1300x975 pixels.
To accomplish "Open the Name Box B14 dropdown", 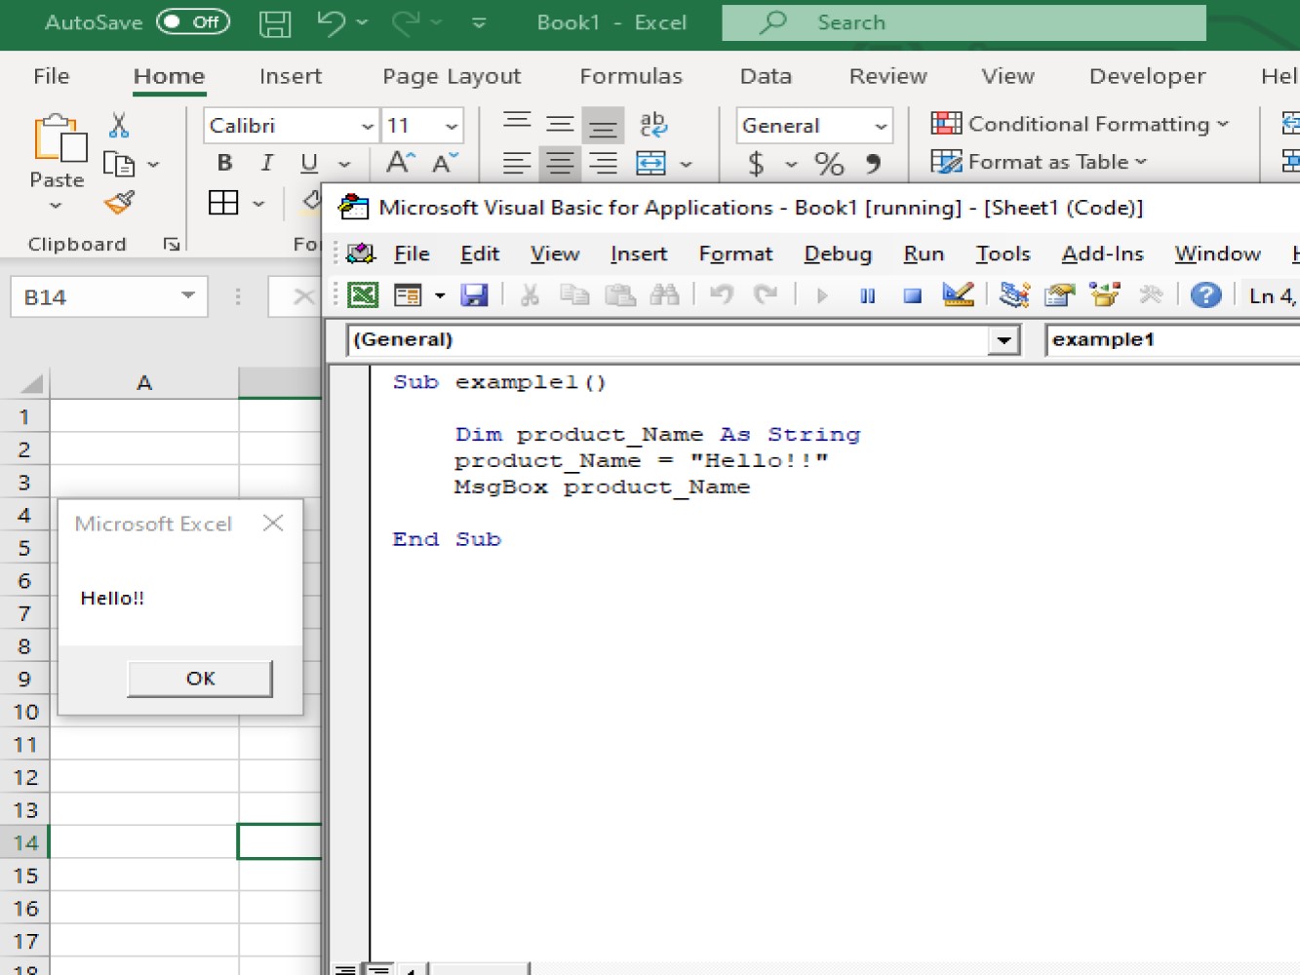I will coord(188,295).
